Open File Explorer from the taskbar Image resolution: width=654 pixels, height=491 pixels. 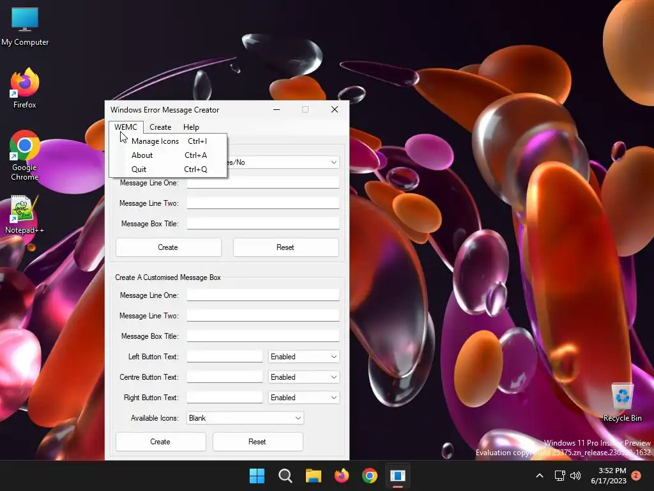coord(313,476)
